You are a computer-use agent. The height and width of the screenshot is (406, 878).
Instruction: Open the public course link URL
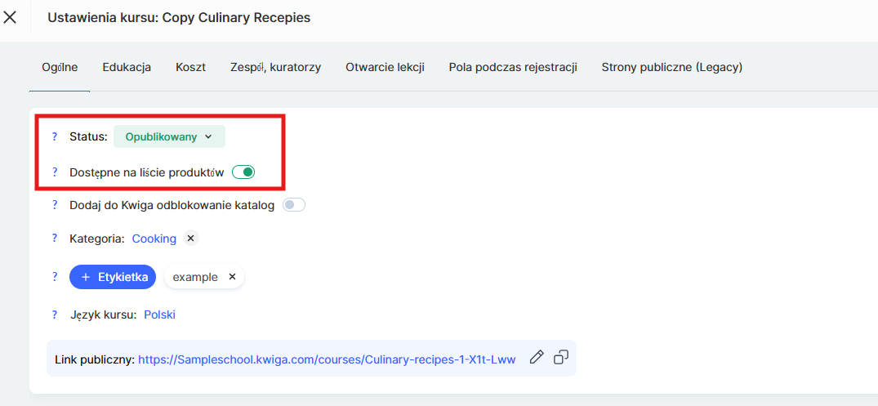point(327,359)
